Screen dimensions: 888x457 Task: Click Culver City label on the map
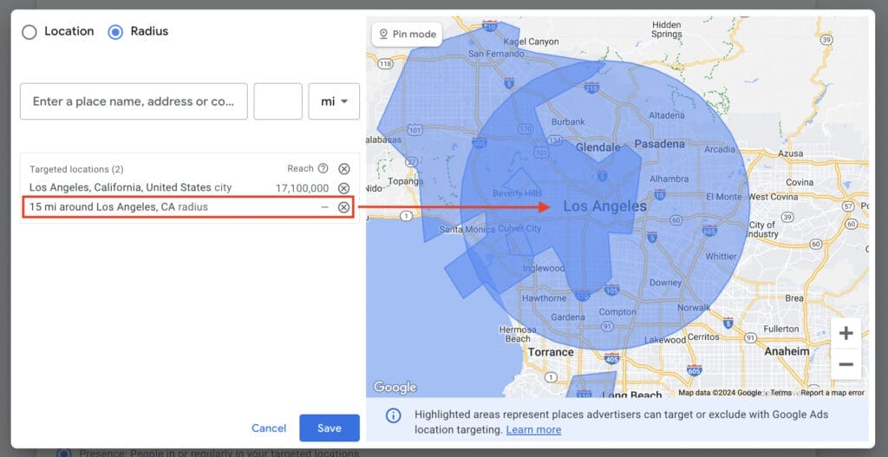click(519, 228)
